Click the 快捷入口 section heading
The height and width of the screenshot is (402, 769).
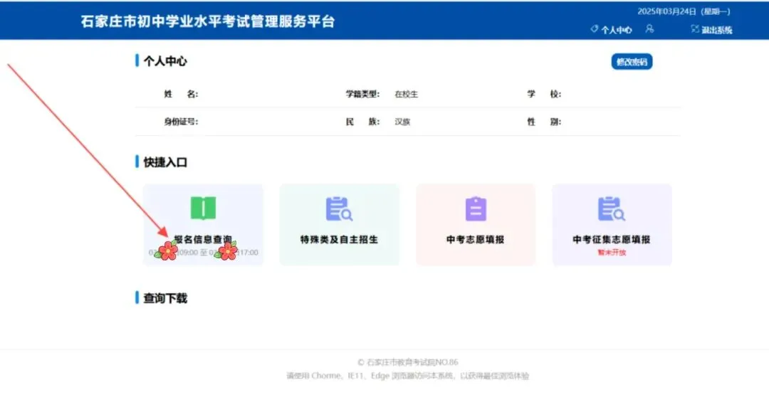point(164,162)
